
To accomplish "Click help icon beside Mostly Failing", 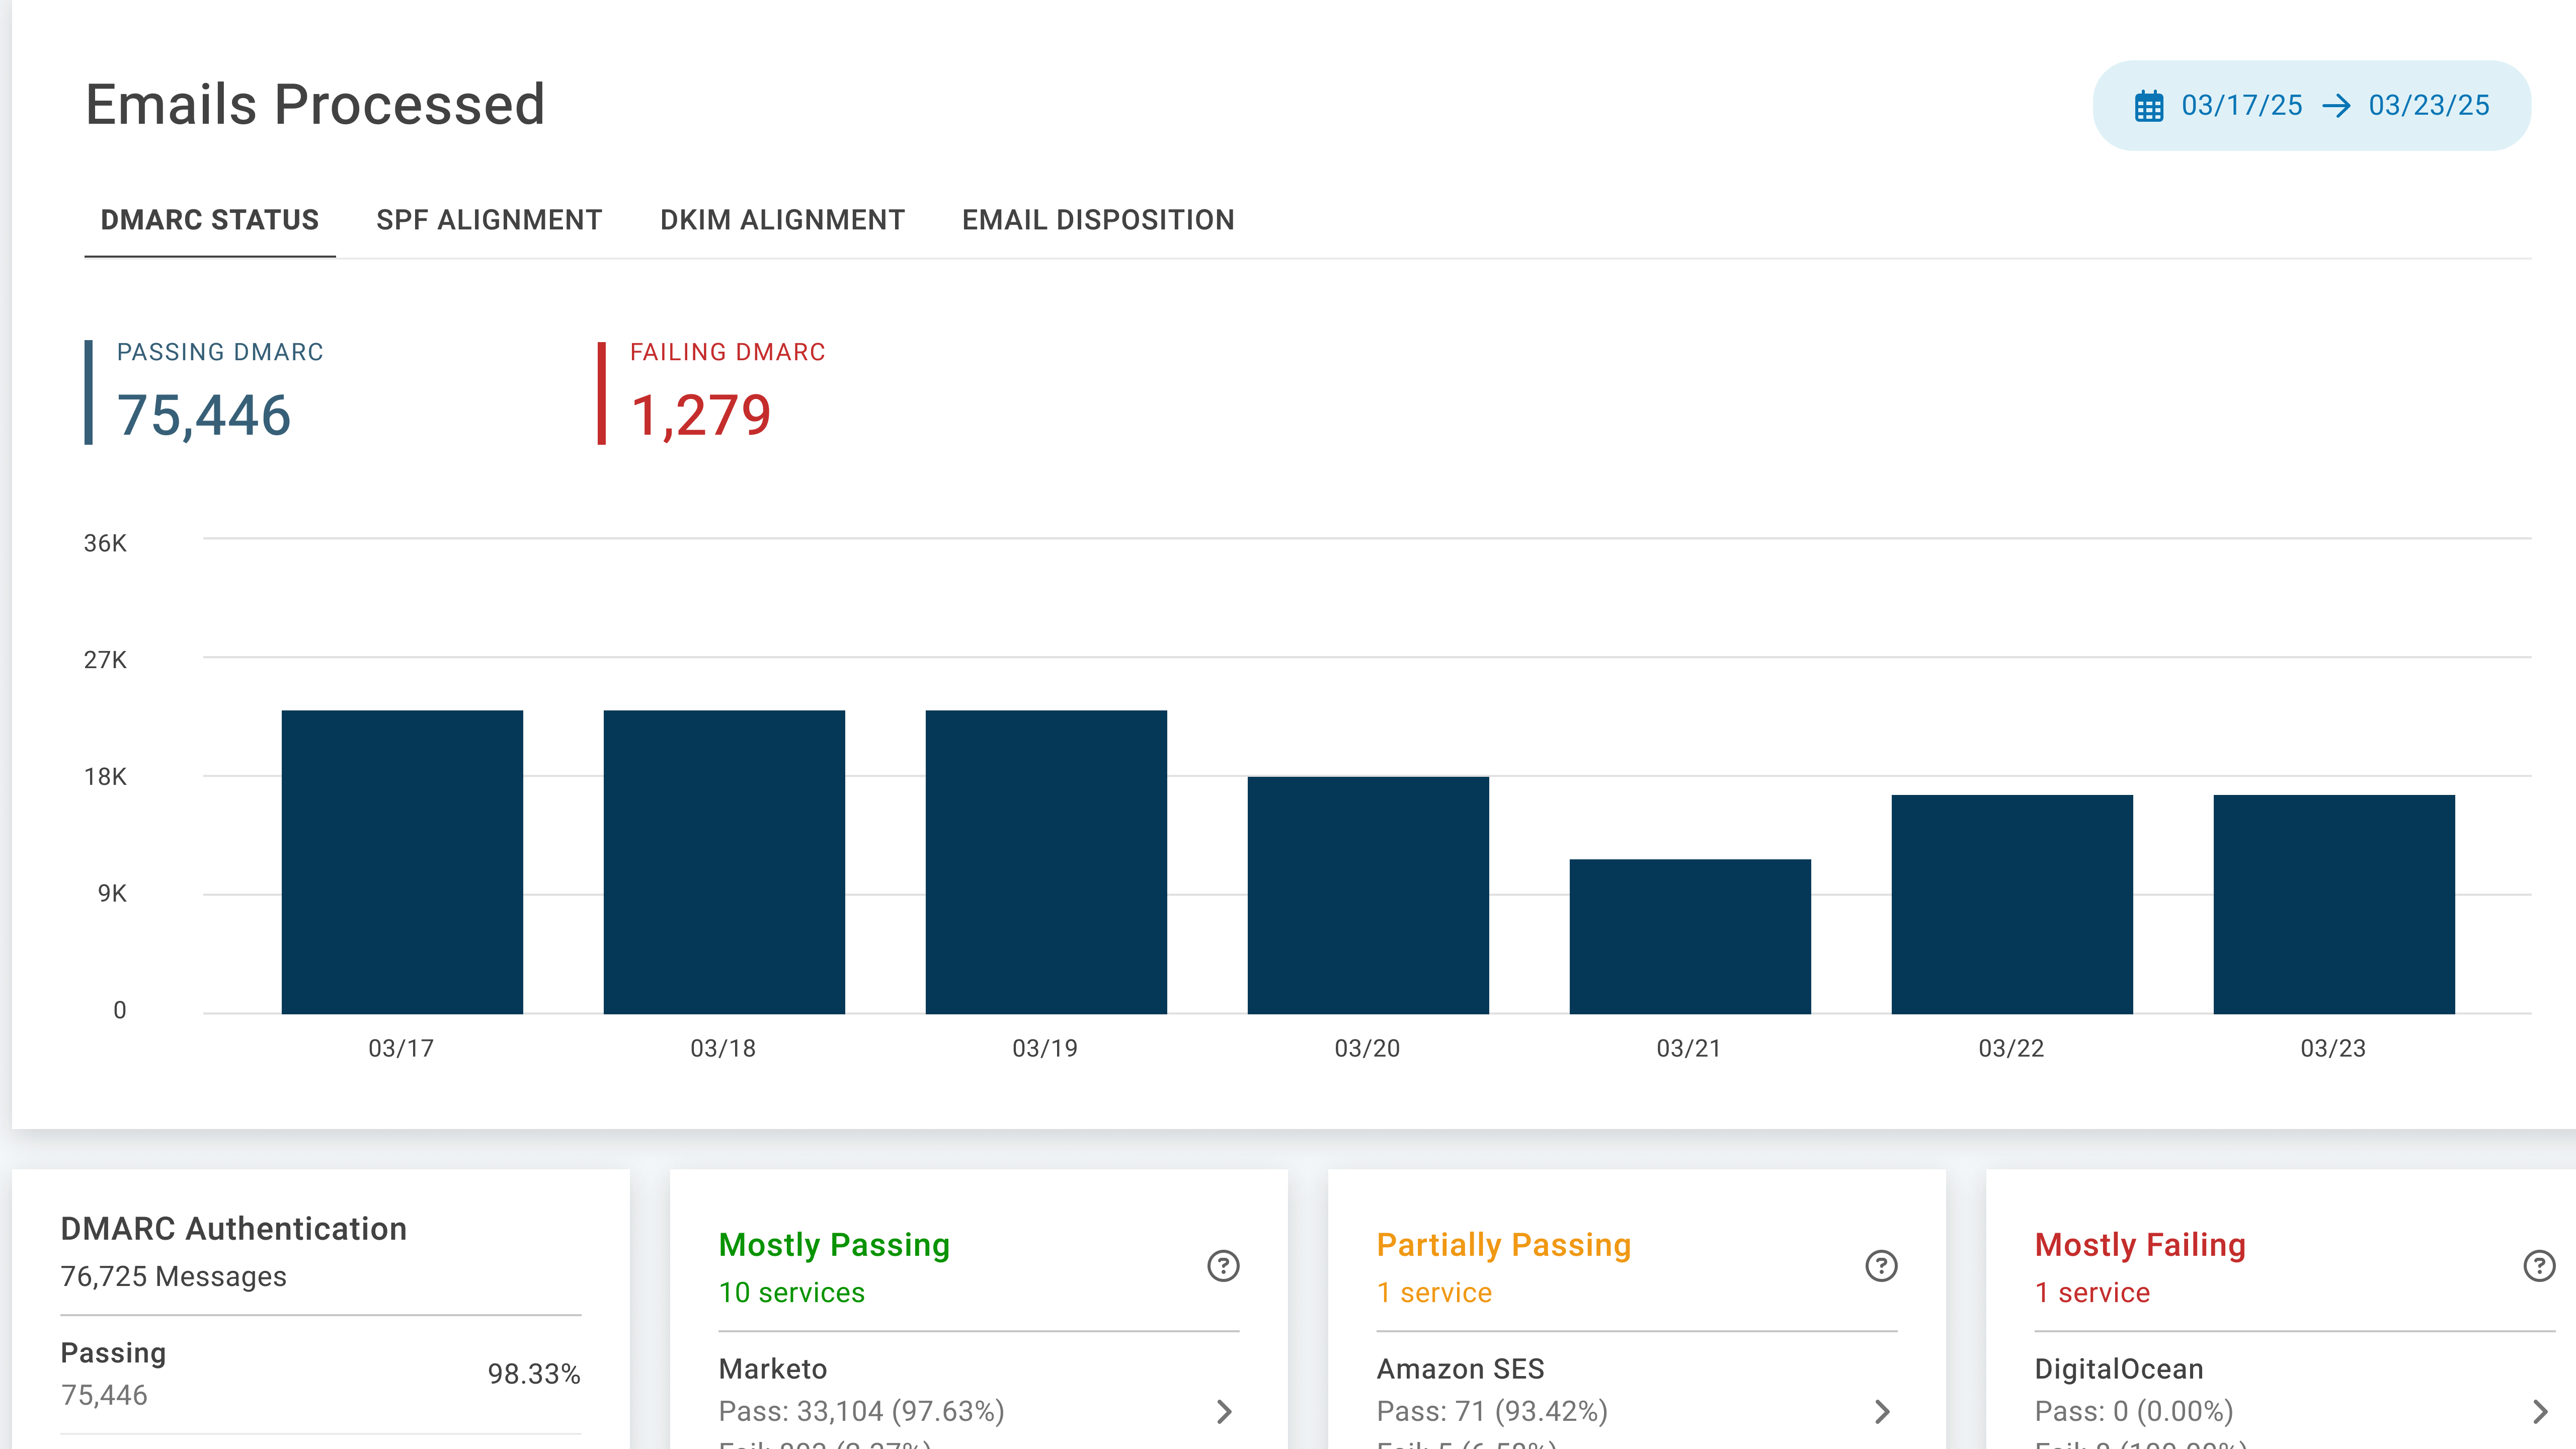I will coord(2539,1266).
